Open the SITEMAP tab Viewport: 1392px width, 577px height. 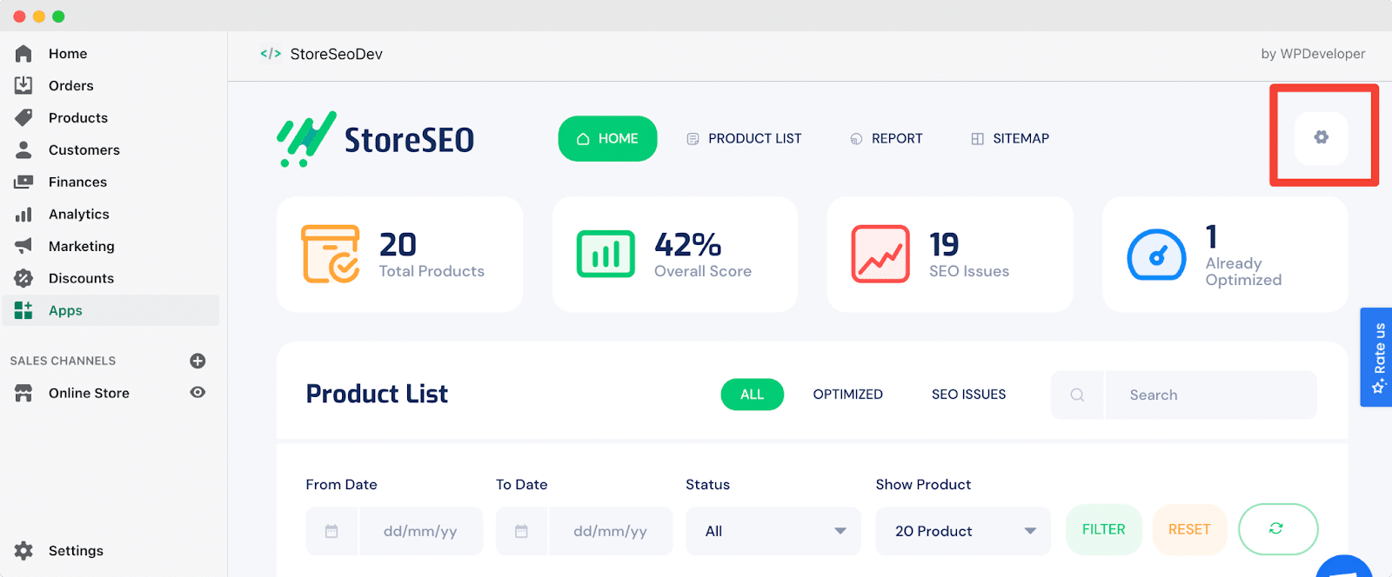coord(1010,138)
